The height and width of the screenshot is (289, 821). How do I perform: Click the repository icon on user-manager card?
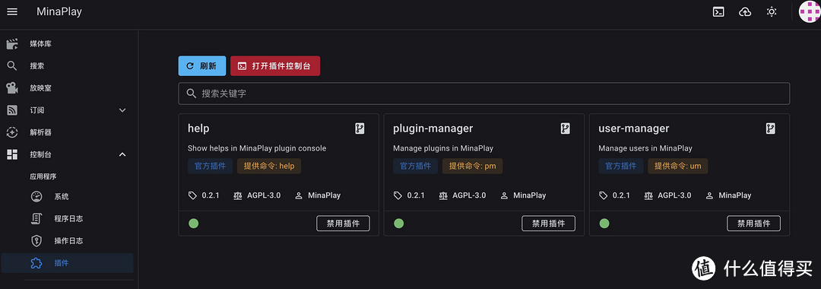(770, 129)
